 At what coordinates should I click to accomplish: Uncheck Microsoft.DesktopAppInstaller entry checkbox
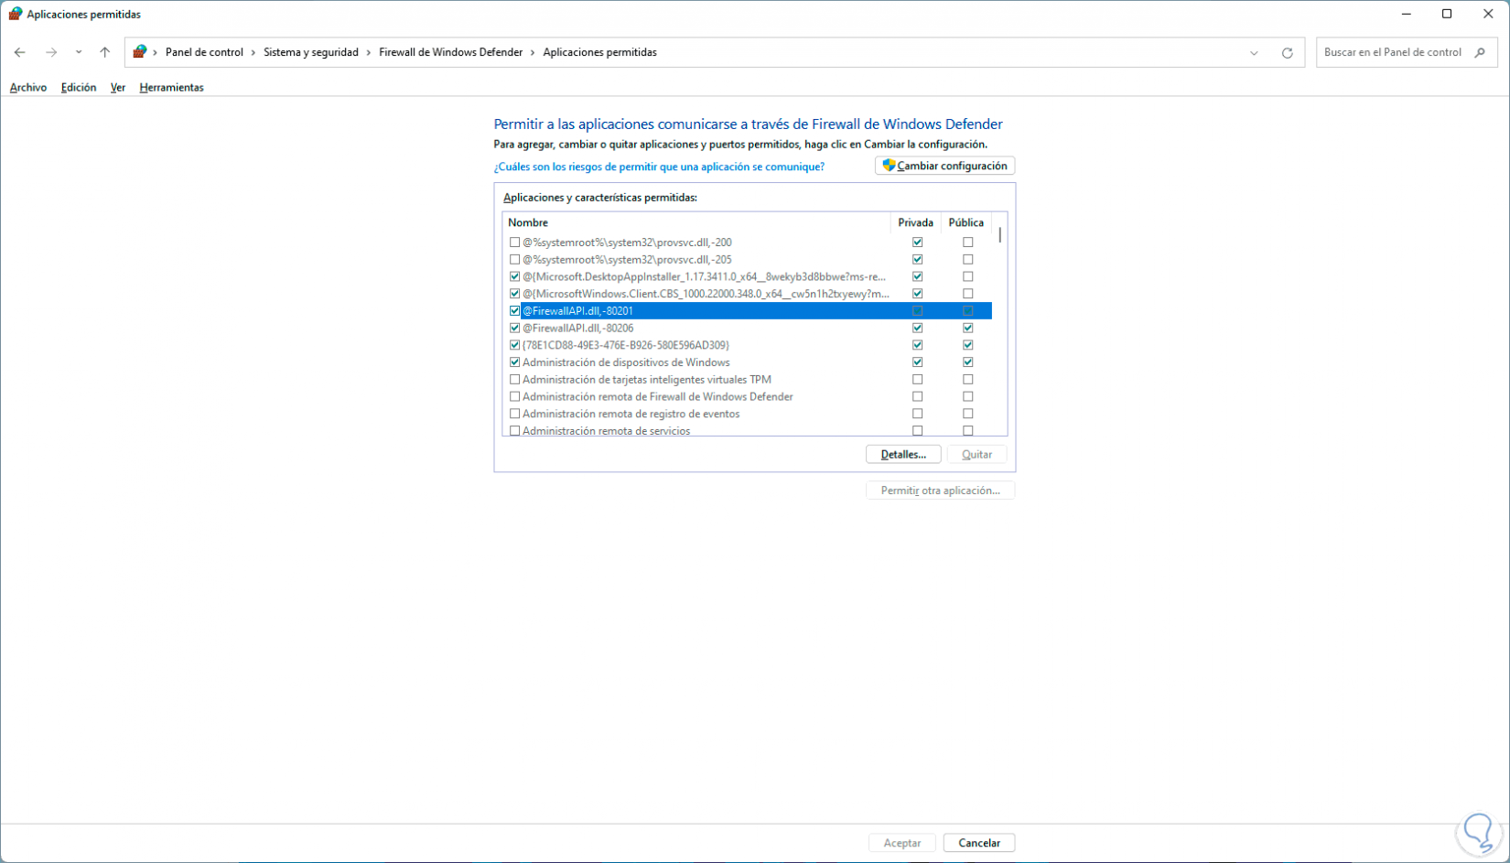pyautogui.click(x=514, y=276)
